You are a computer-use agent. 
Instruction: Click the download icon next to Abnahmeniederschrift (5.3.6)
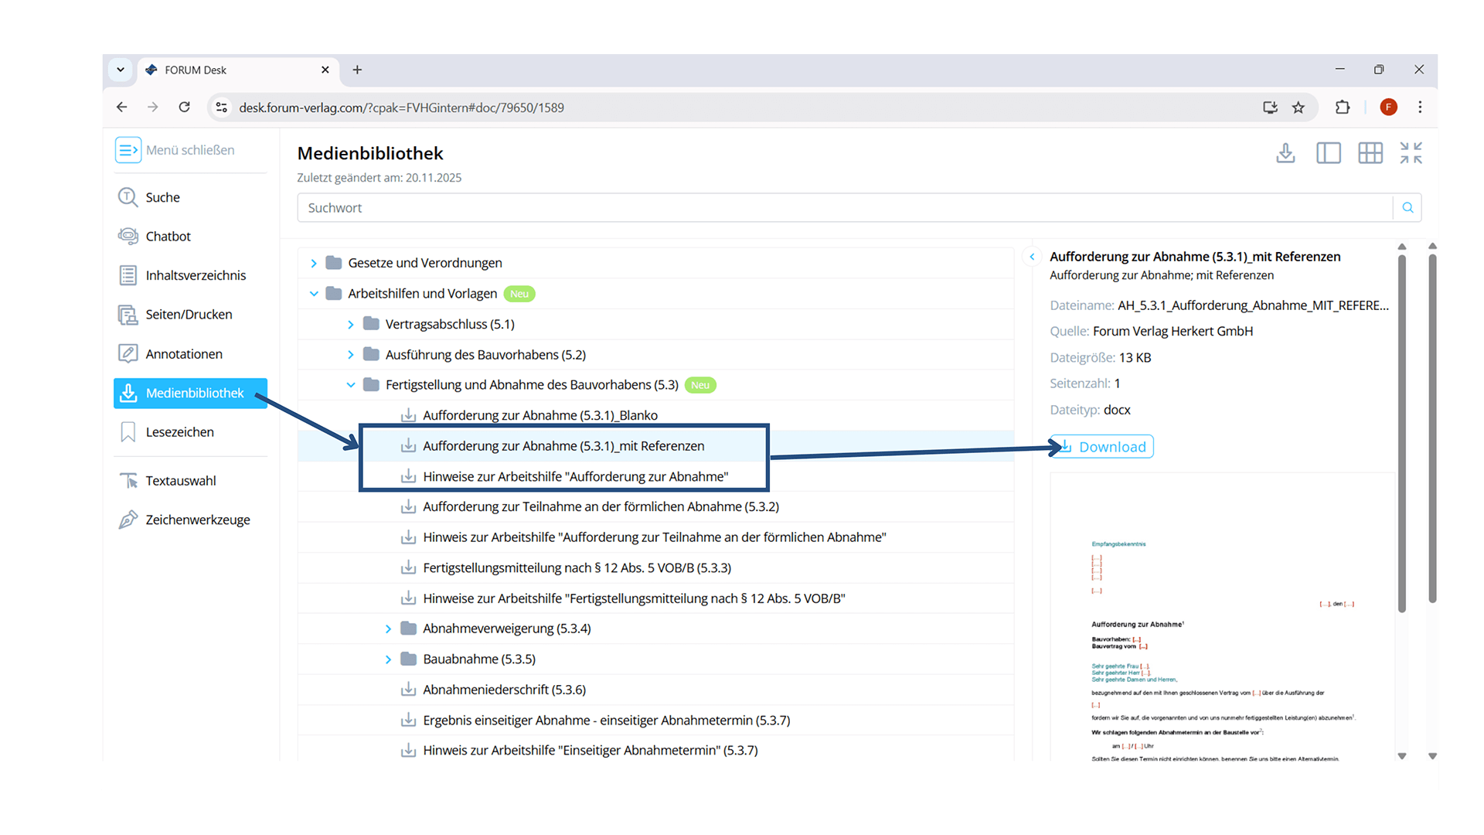tap(408, 690)
